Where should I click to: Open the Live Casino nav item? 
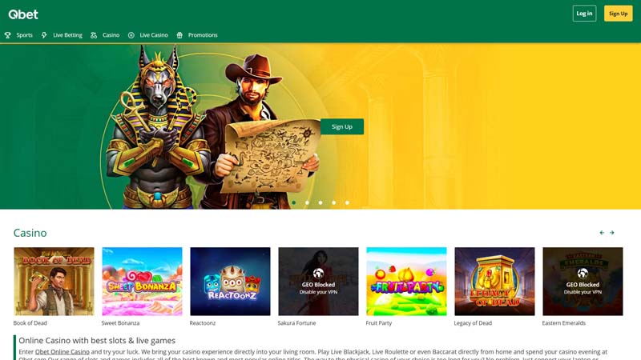[154, 35]
